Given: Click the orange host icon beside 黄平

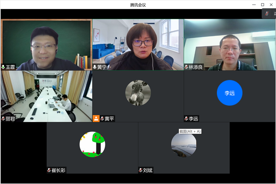Looking at the screenshot, I should click(96, 118).
